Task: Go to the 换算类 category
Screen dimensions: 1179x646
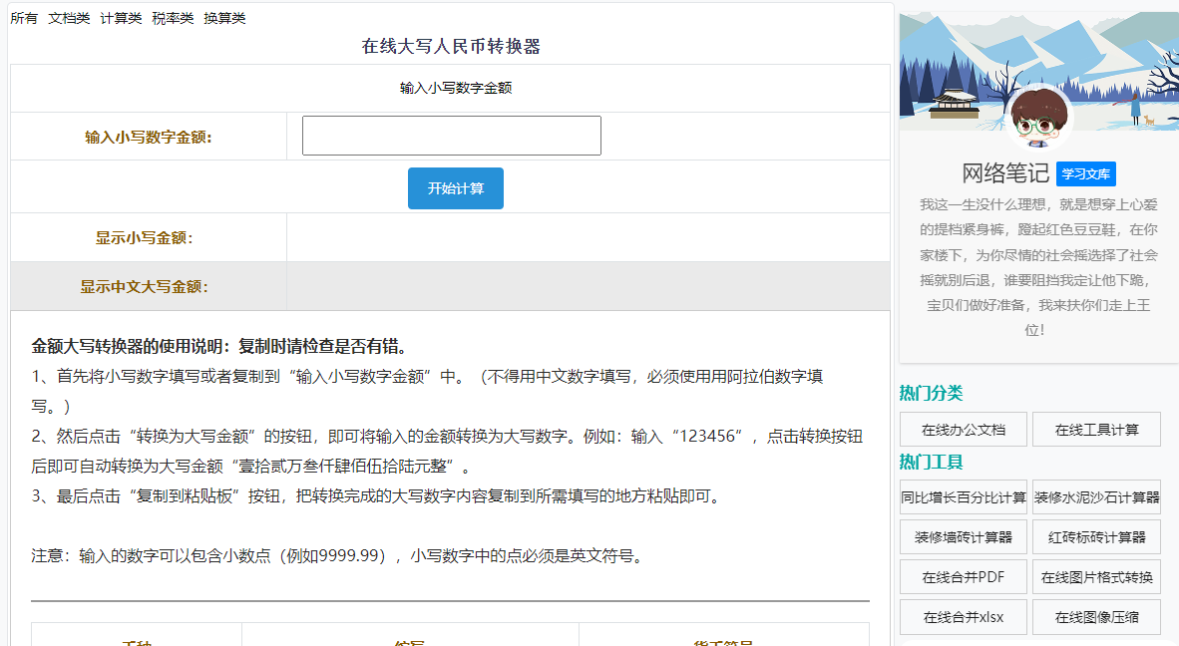Action: tap(224, 18)
